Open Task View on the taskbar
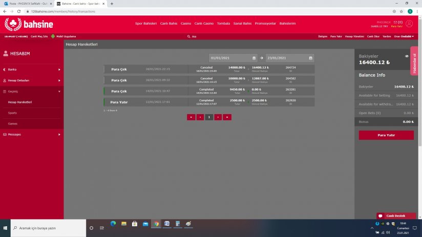422x237 pixels. (x=102, y=228)
